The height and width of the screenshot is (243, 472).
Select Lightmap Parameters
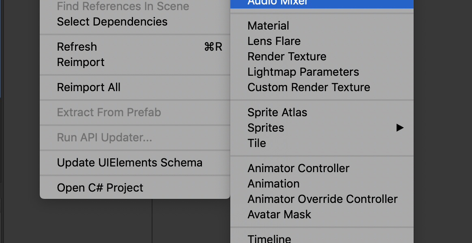(303, 72)
